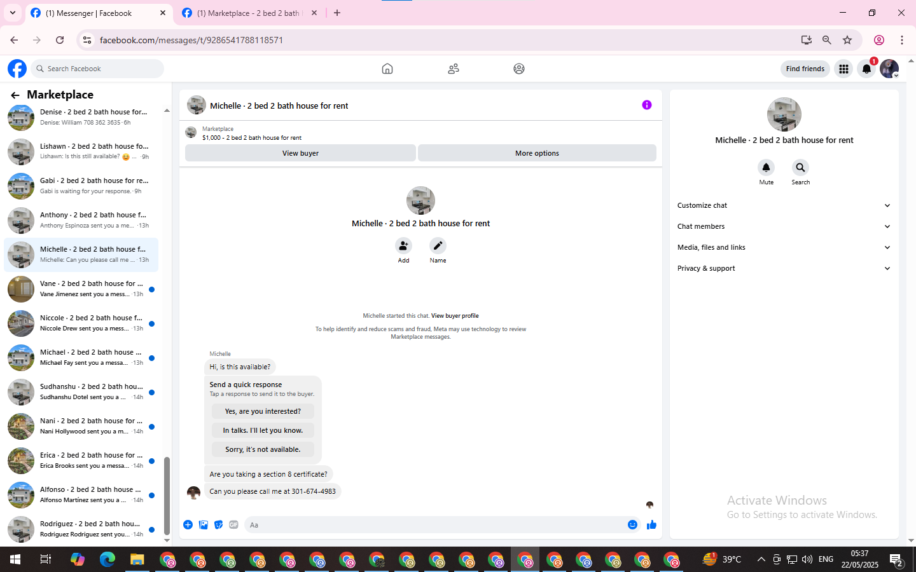Send quick response 'In talks. I'll let you know.'
916x572 pixels.
263,430
